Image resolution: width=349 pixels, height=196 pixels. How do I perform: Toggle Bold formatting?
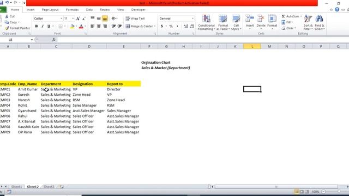click(x=37, y=26)
